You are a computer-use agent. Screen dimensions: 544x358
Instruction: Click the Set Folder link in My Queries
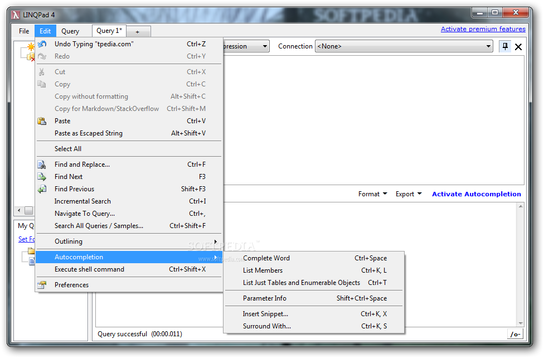click(x=26, y=239)
